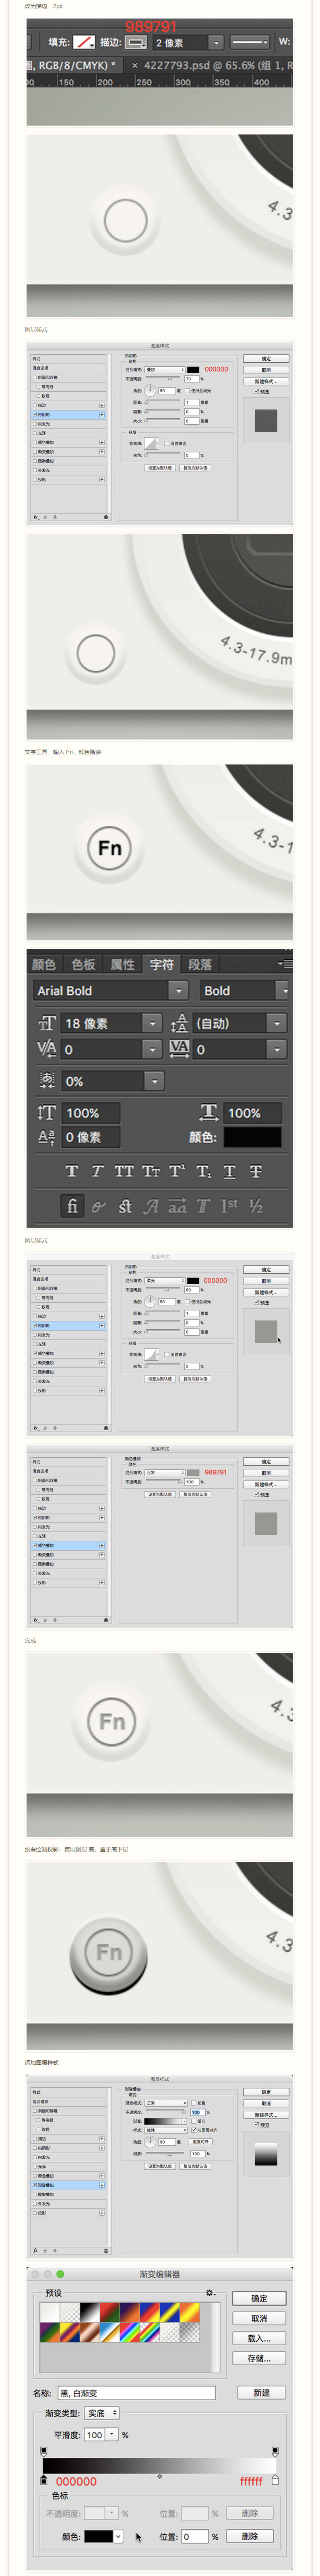Open stroke line style dropdown

249,42
